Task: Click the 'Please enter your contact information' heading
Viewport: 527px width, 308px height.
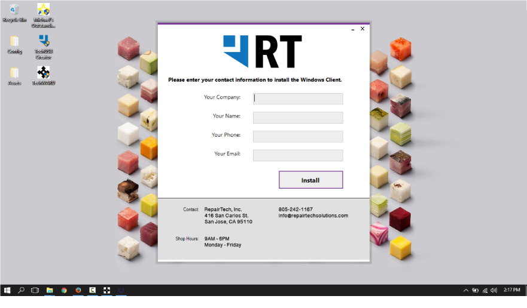Action: [x=255, y=80]
